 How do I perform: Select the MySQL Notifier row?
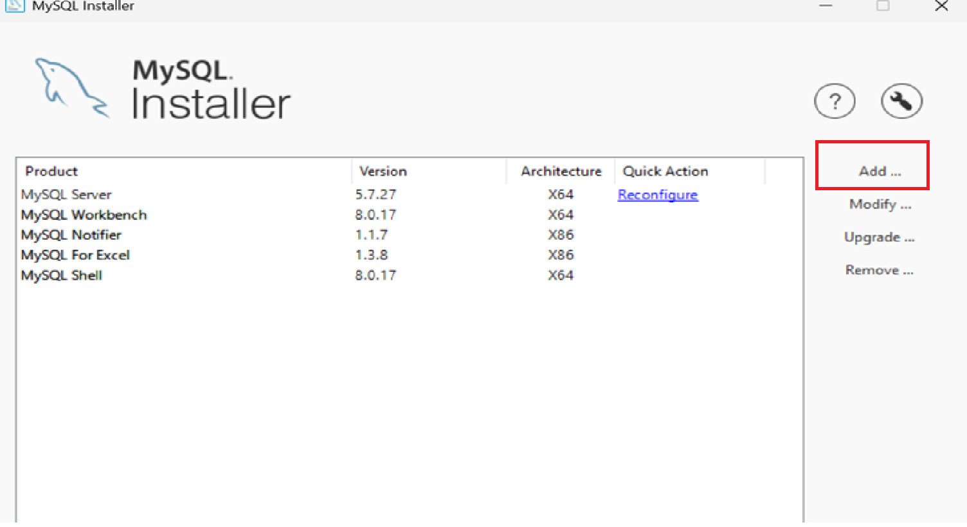tap(410, 235)
